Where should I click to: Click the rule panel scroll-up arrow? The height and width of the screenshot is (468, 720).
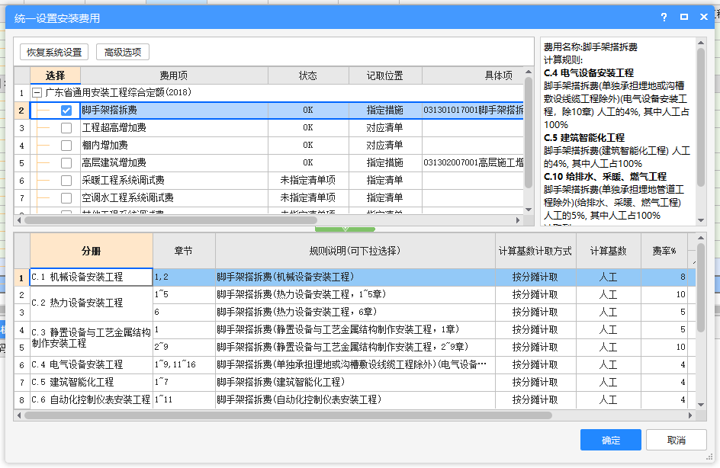[701, 43]
